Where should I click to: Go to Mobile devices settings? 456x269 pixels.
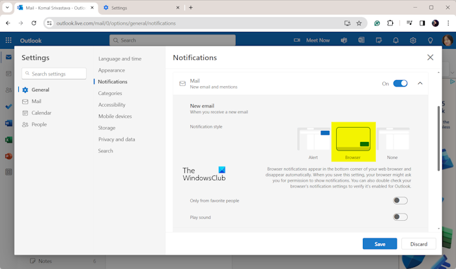115,117
